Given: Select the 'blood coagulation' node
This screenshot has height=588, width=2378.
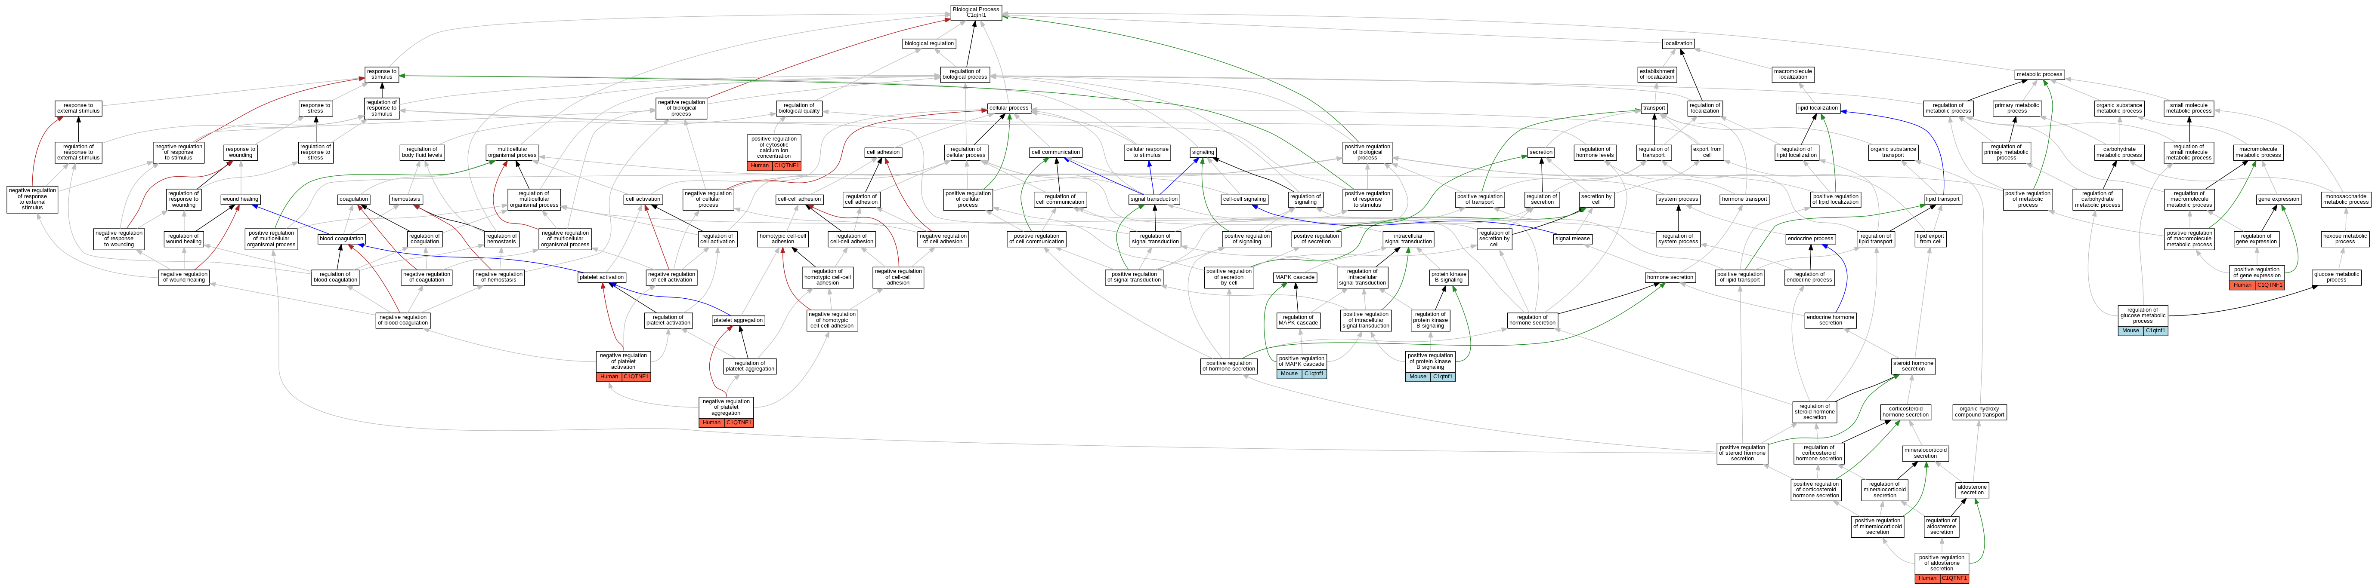Looking at the screenshot, I should [x=342, y=239].
